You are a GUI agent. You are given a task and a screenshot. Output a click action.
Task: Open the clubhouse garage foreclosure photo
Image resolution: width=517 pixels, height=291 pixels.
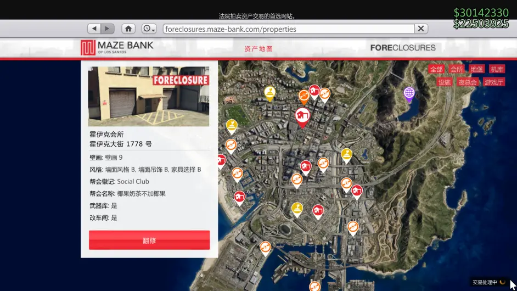(x=148, y=96)
